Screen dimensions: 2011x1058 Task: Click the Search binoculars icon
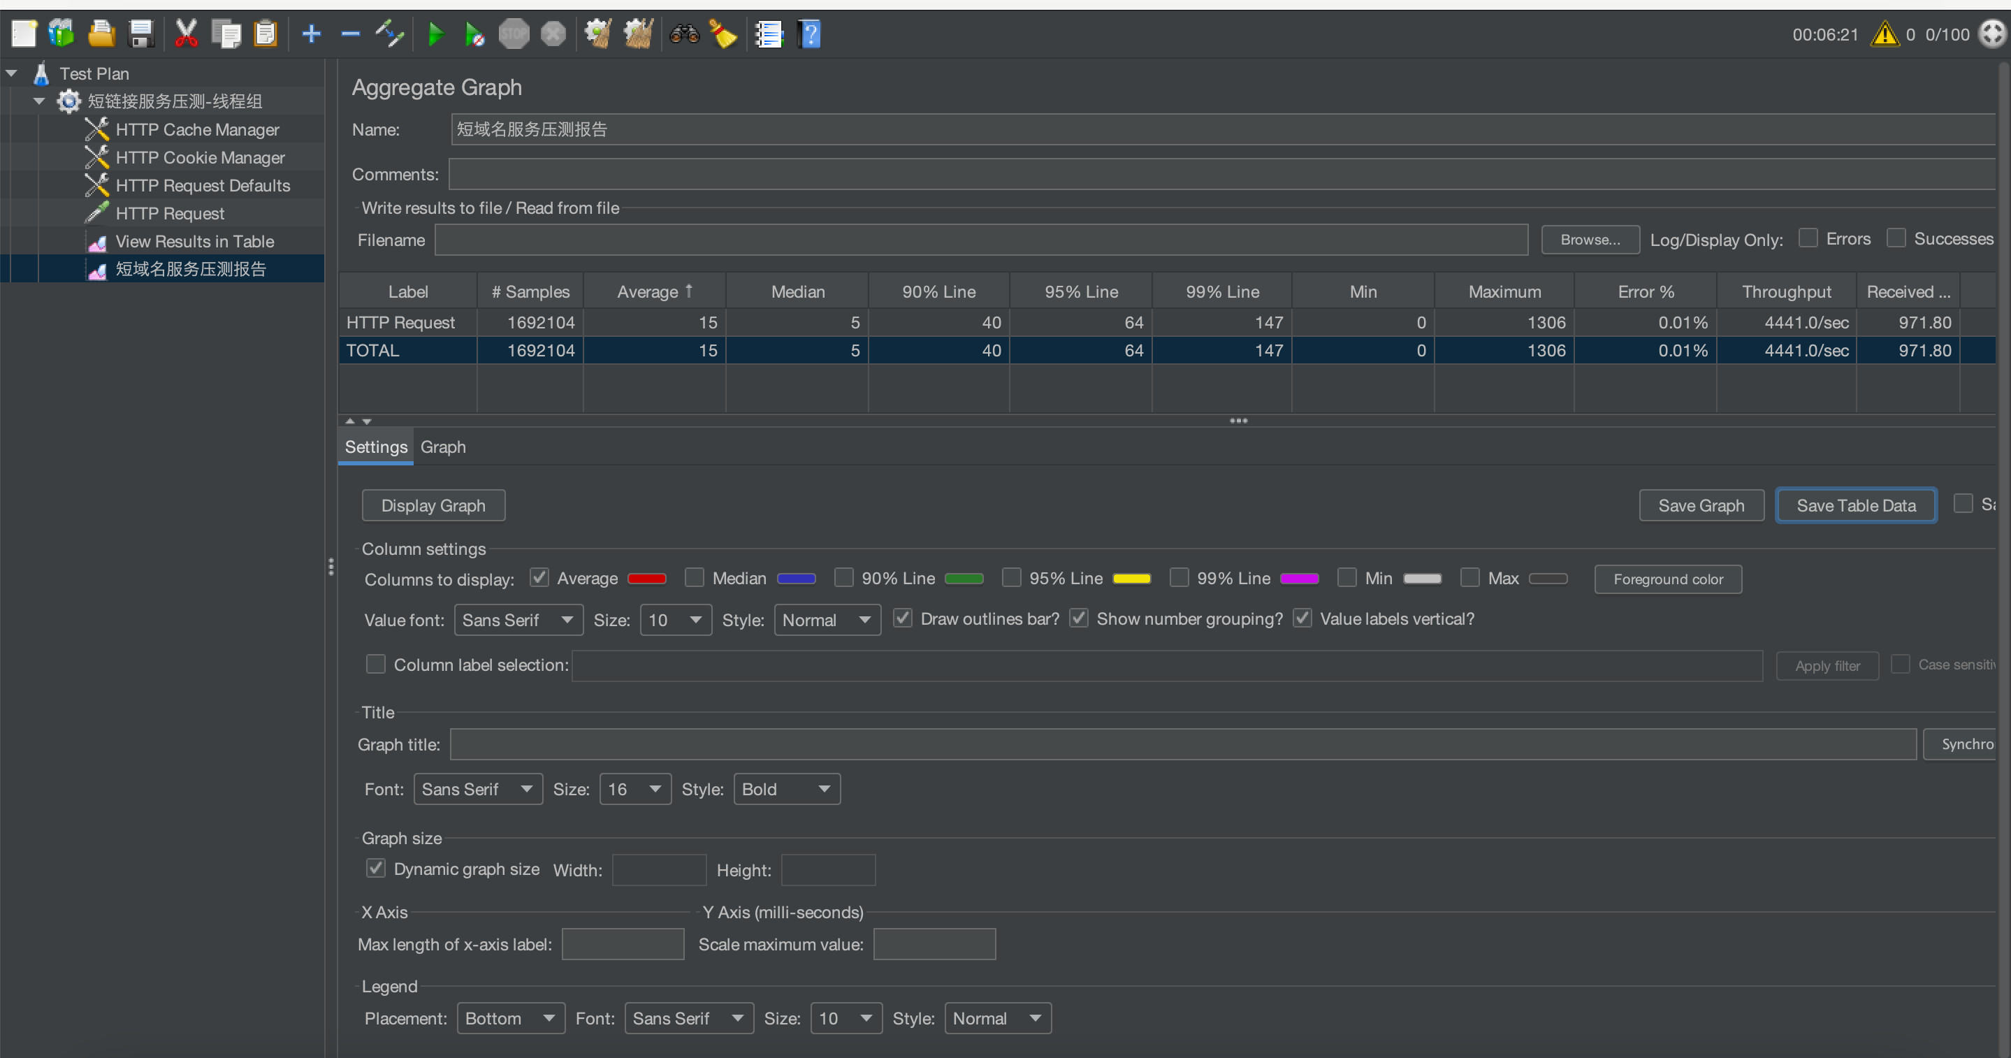[684, 34]
